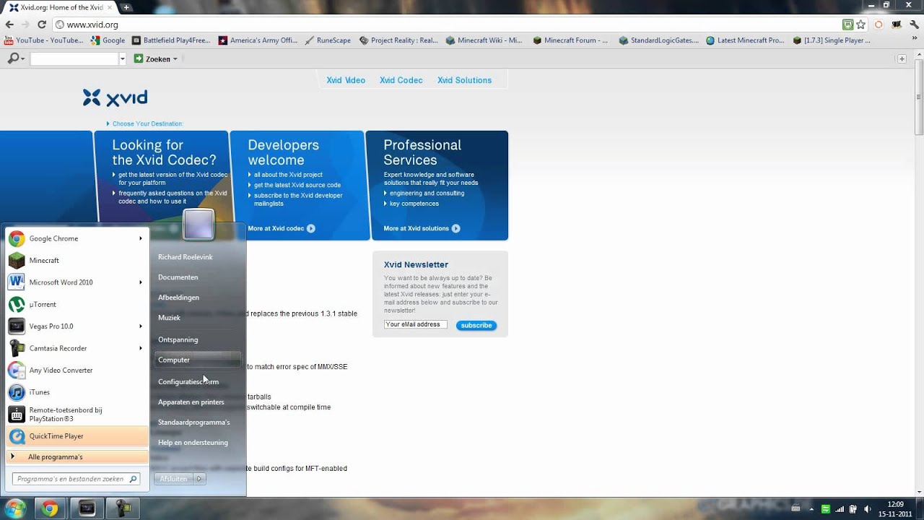
Task: Open iTunes from the Start menu
Action: pyautogui.click(x=76, y=392)
